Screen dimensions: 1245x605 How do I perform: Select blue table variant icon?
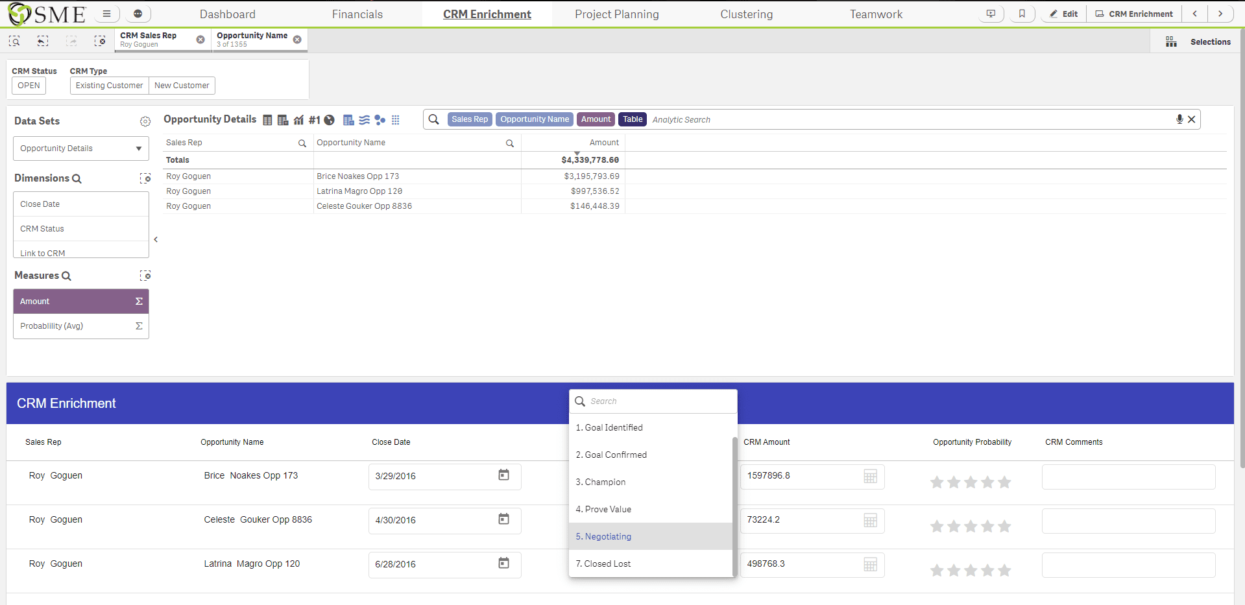348,120
